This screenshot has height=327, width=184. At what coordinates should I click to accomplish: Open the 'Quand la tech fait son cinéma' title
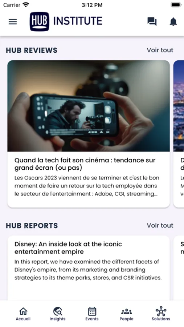coord(85,164)
